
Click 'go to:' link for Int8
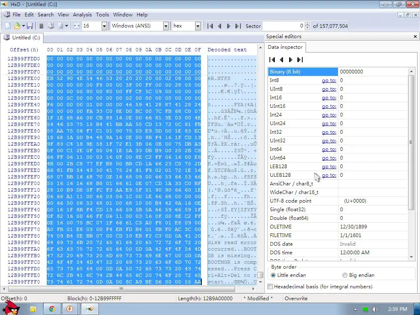coord(329,80)
